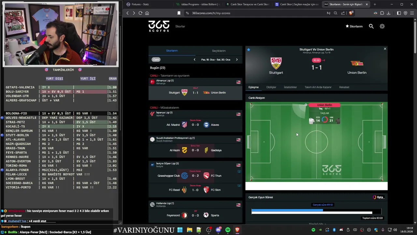Open the FC Basel vs FC Sion match

click(195, 190)
